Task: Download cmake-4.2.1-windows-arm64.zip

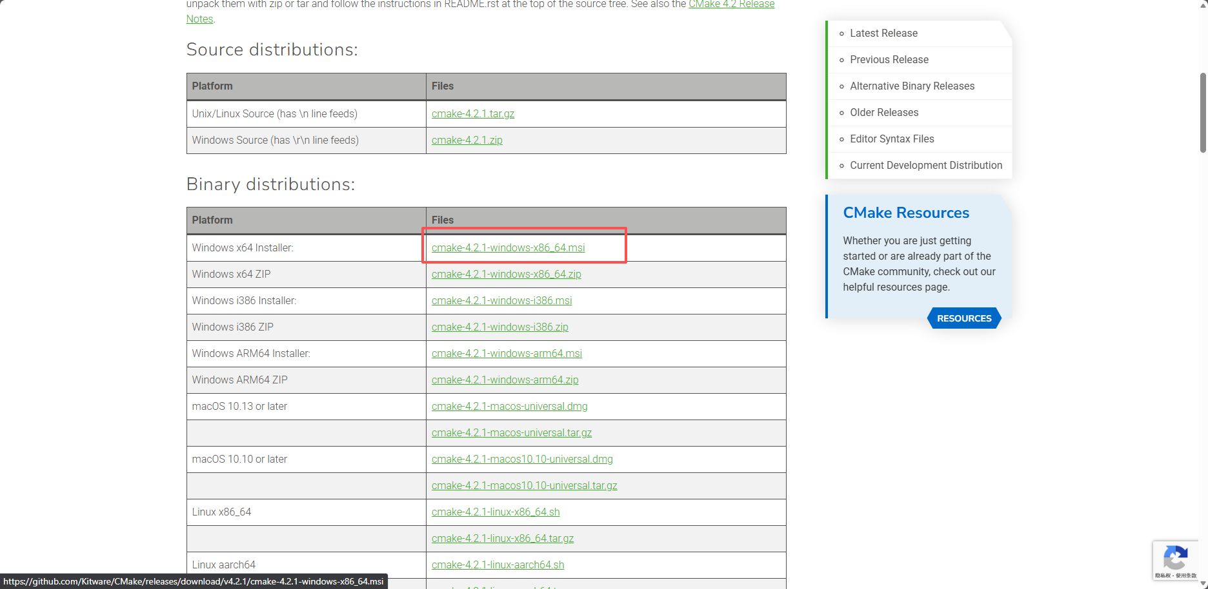Action: click(x=505, y=380)
